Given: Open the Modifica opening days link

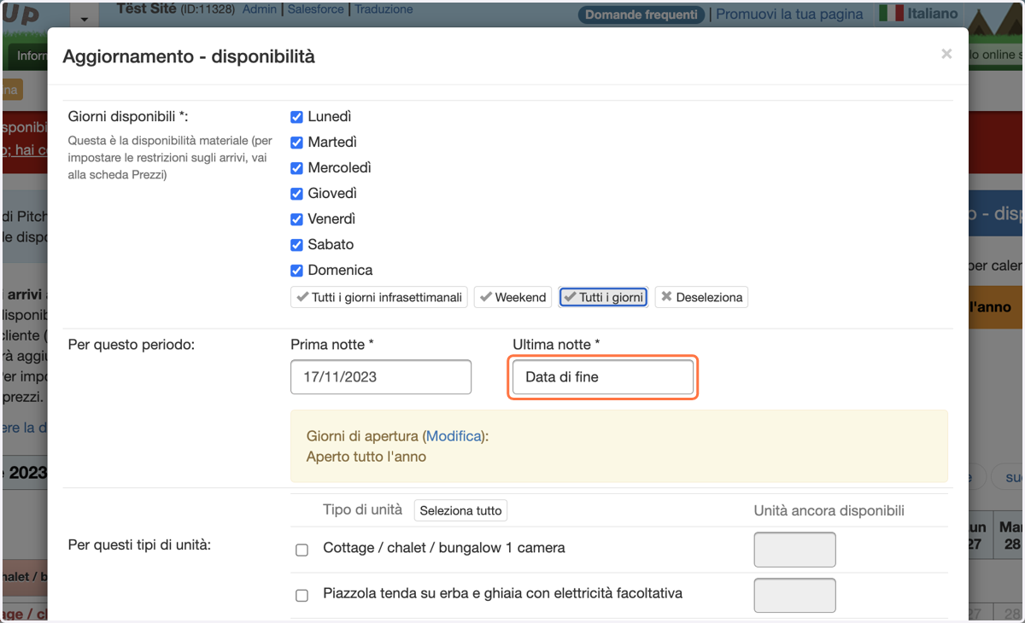Looking at the screenshot, I should [x=454, y=436].
